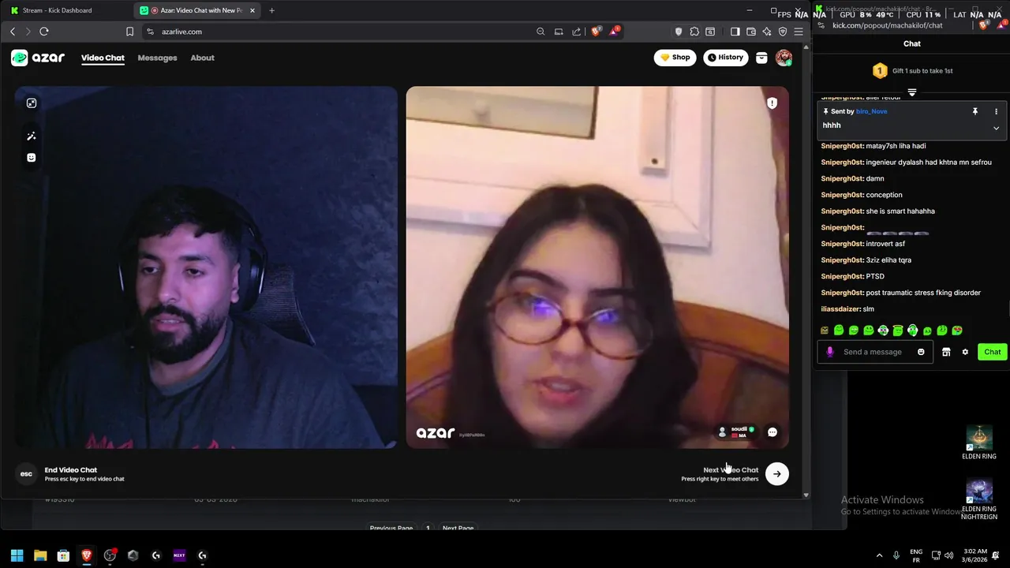Open the Brave Shields lion icon
Image resolution: width=1010 pixels, height=568 pixels.
596,32
